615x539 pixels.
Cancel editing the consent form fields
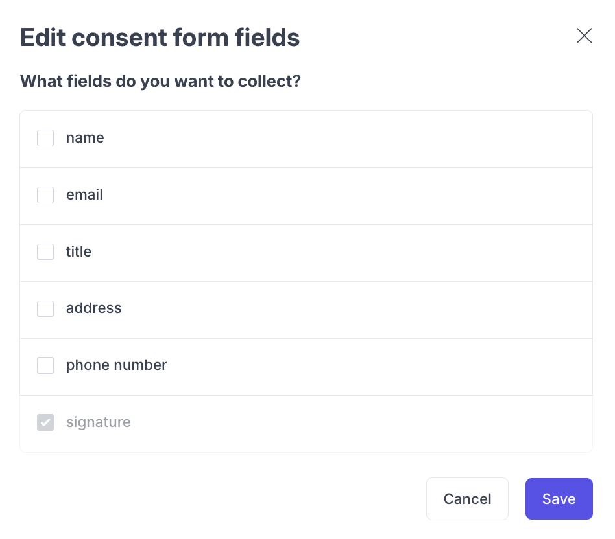(467, 499)
